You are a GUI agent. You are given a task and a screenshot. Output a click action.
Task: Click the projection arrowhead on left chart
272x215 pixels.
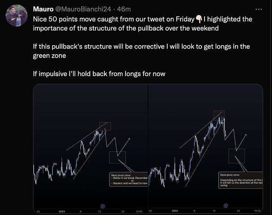coord(129,139)
